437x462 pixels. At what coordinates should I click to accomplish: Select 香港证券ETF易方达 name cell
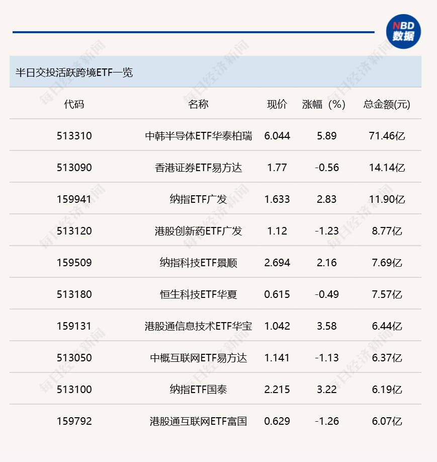point(199,168)
